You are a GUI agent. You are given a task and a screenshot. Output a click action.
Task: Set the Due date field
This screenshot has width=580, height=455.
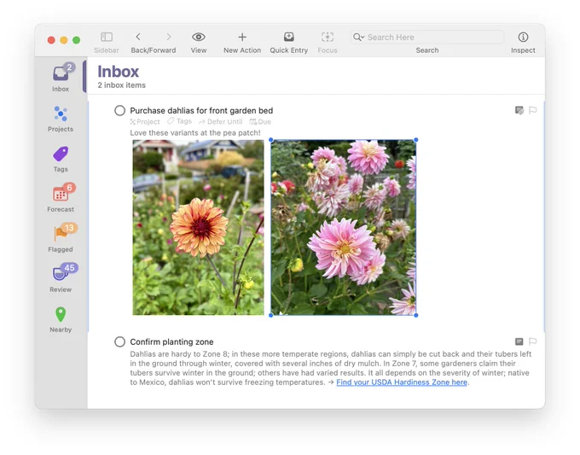coord(260,121)
